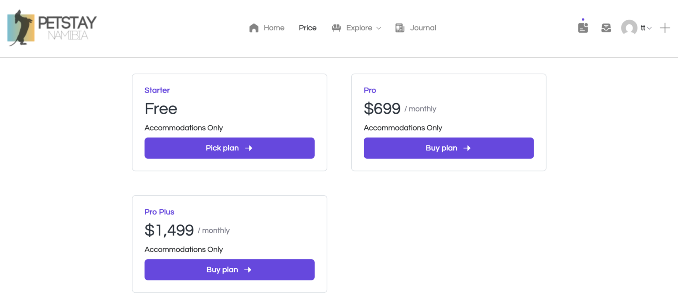The image size is (678, 301).
Task: Buy the $1,499 Pro Plus plan
Action: point(229,270)
